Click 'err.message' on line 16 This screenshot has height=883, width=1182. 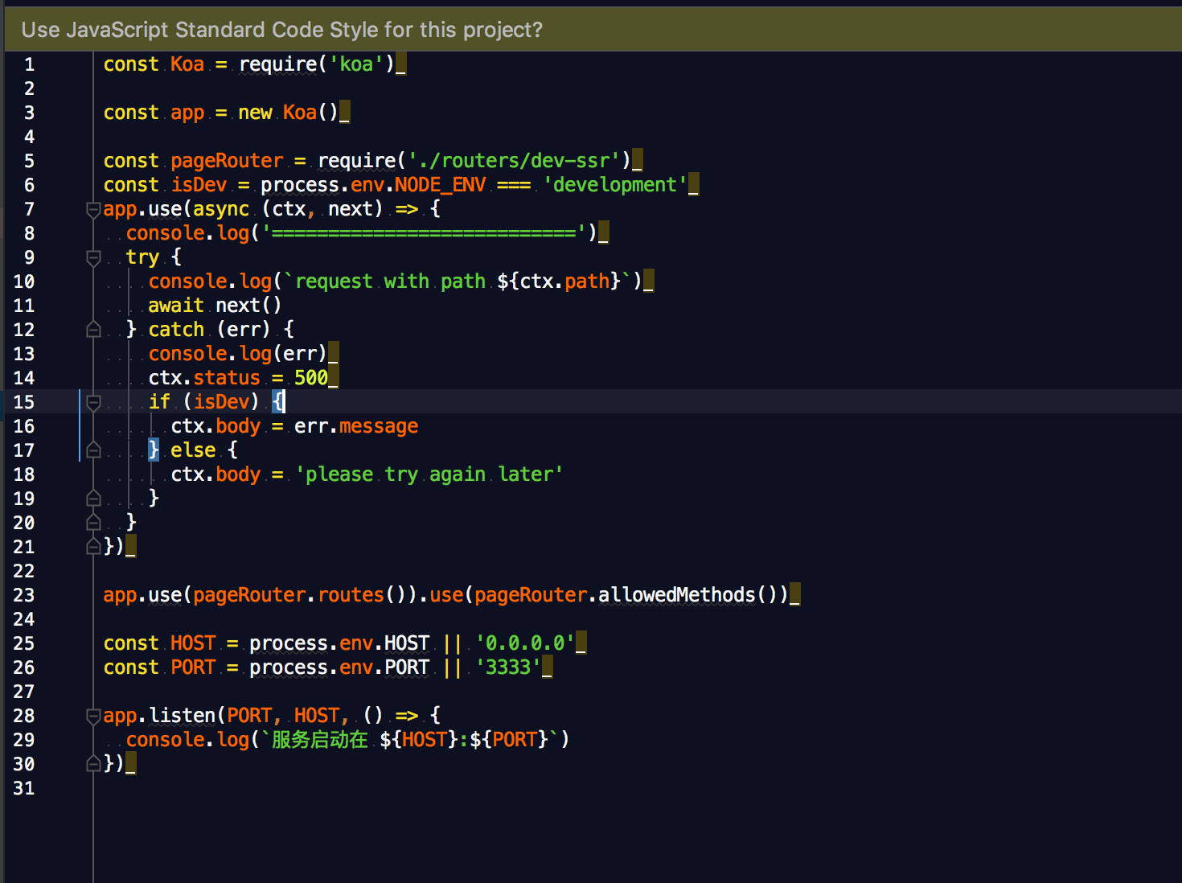[356, 426]
